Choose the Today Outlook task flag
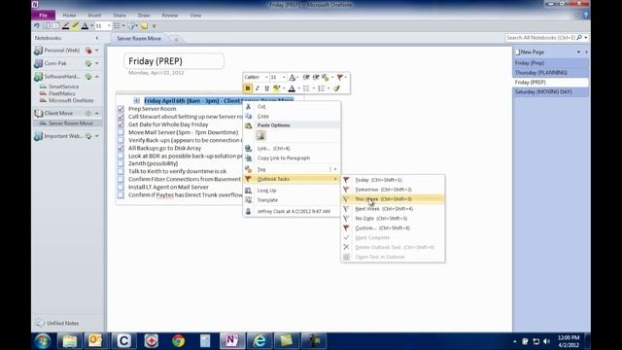The height and width of the screenshot is (350, 622). tap(393, 180)
